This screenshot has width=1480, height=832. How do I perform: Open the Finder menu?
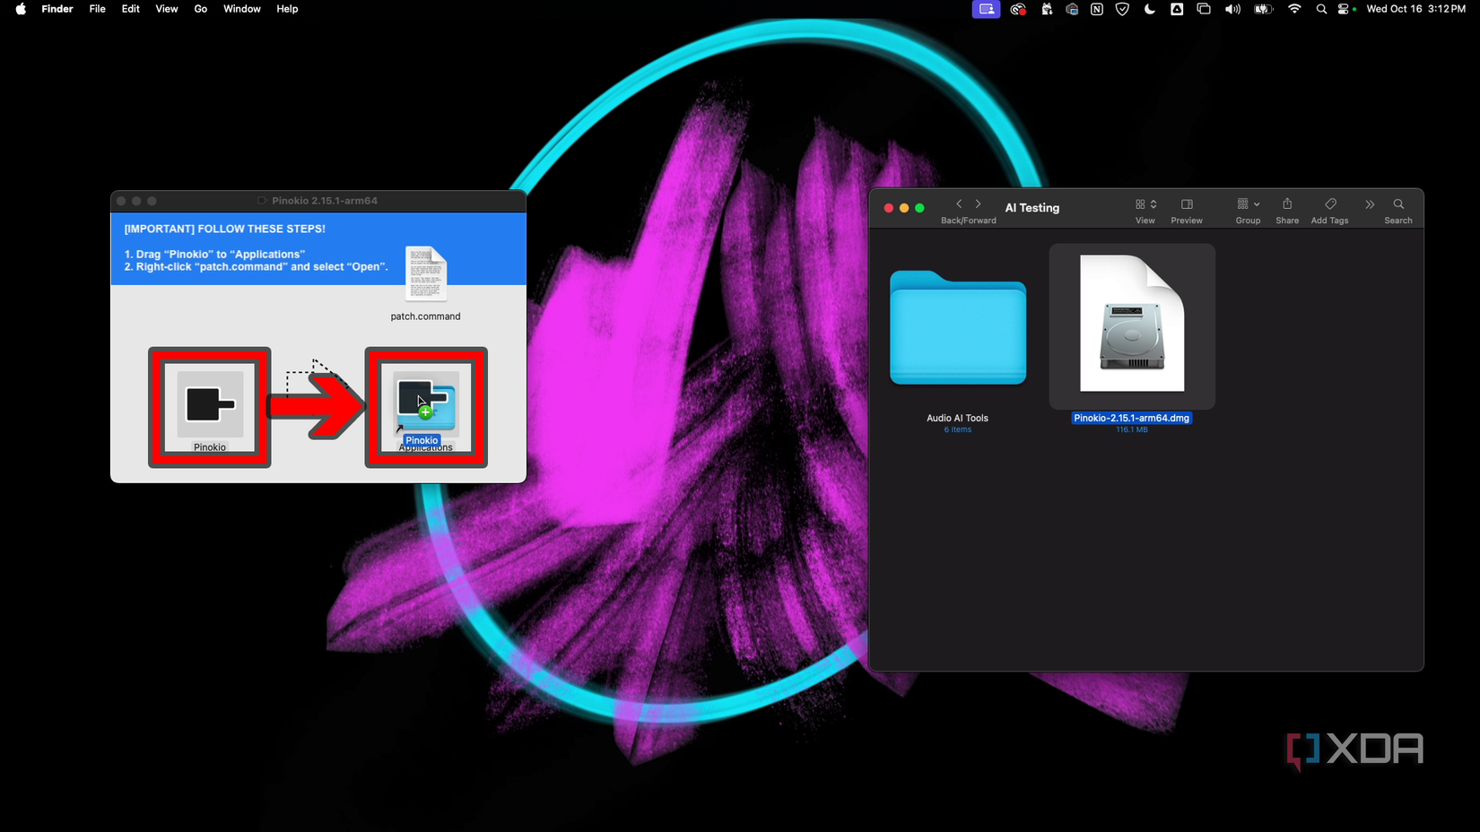point(57,9)
